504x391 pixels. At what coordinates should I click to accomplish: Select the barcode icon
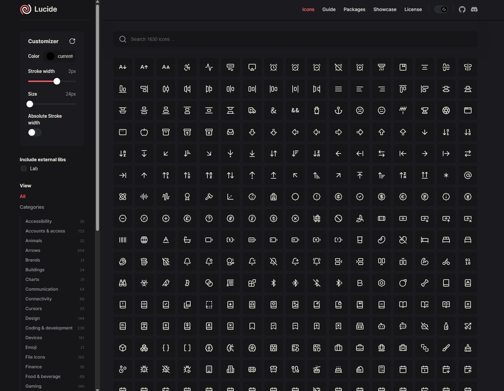click(123, 240)
